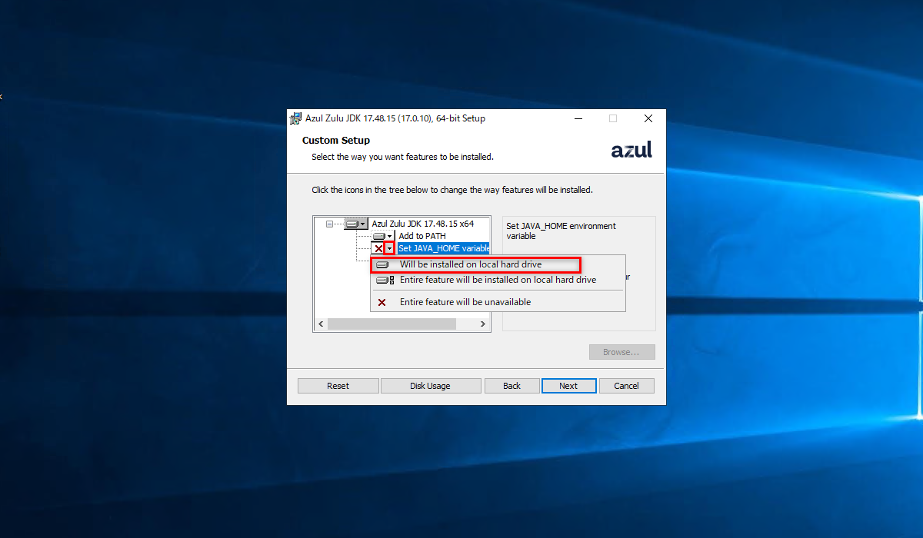Viewport: 923px width, 538px height.
Task: Click the horizontal scrollbar thumb in the feature tree
Action: coord(392,324)
